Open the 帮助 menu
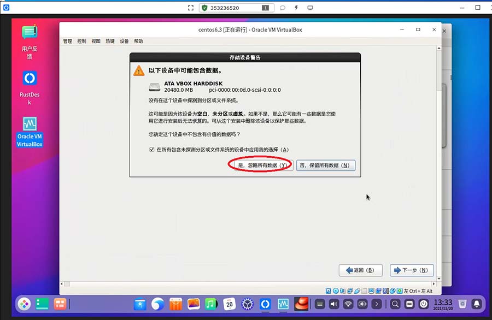This screenshot has height=320, width=492. pos(138,41)
